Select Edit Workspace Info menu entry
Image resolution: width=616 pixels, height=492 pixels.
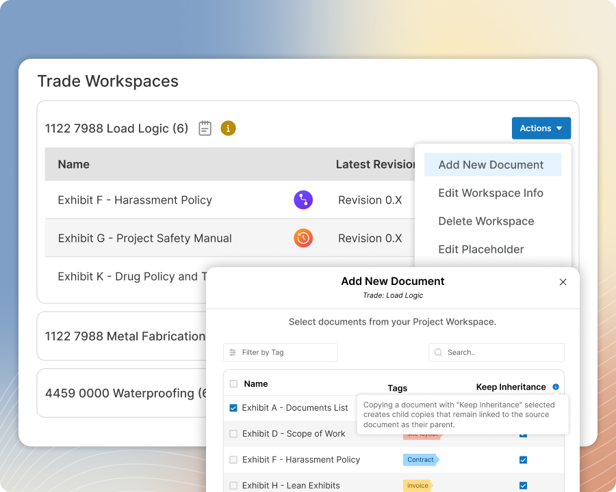click(491, 193)
